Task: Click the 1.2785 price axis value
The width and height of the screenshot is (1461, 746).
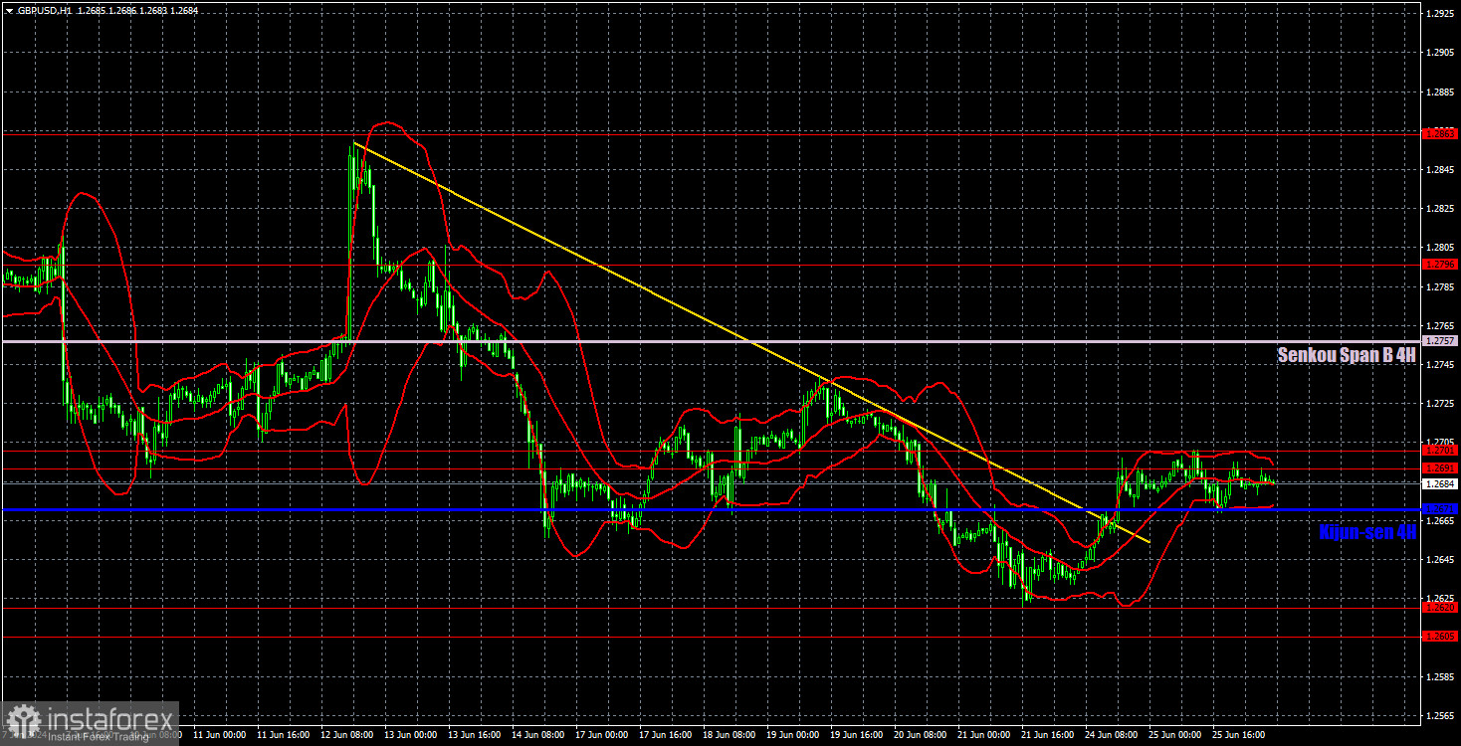Action: (x=1440, y=286)
